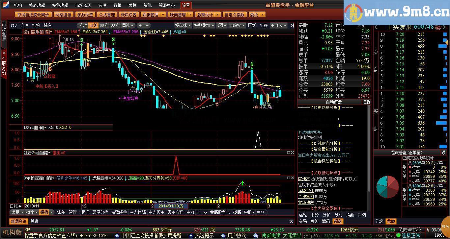
Task: Click the zoom in plus icon
Action: point(140,25)
